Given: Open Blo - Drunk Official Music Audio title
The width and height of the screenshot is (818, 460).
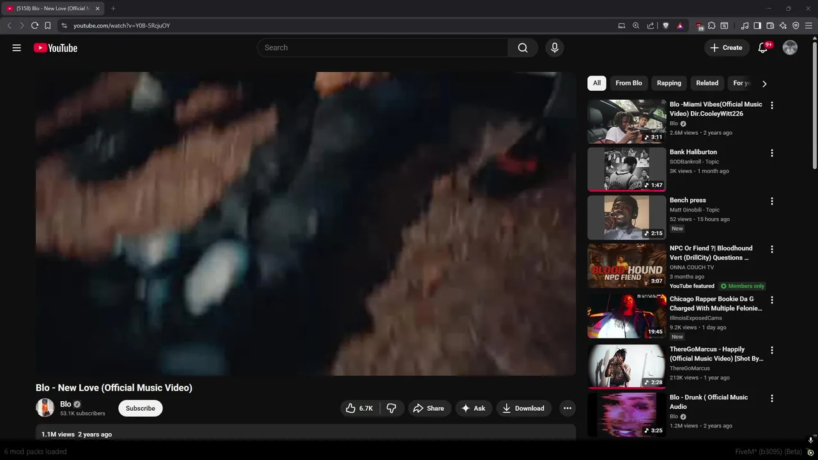Looking at the screenshot, I should (x=709, y=402).
